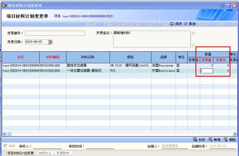
Task: Click the window title bar app icon
Action: coord(4,6)
